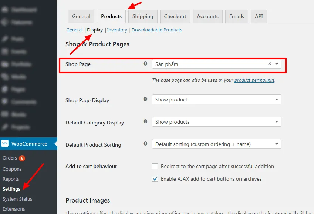Open the product permalinks link
The image size is (314, 214).
[x=254, y=80]
